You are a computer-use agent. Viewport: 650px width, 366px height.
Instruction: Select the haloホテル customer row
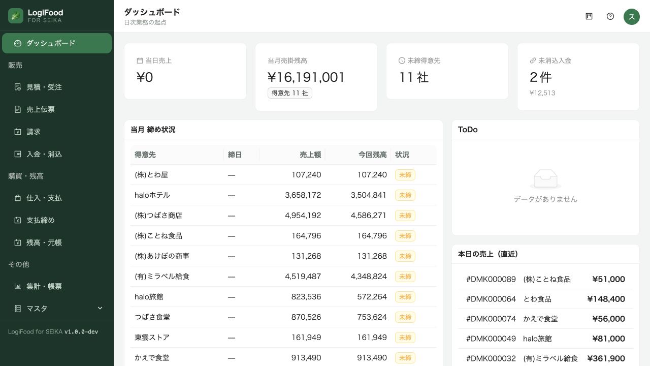283,195
